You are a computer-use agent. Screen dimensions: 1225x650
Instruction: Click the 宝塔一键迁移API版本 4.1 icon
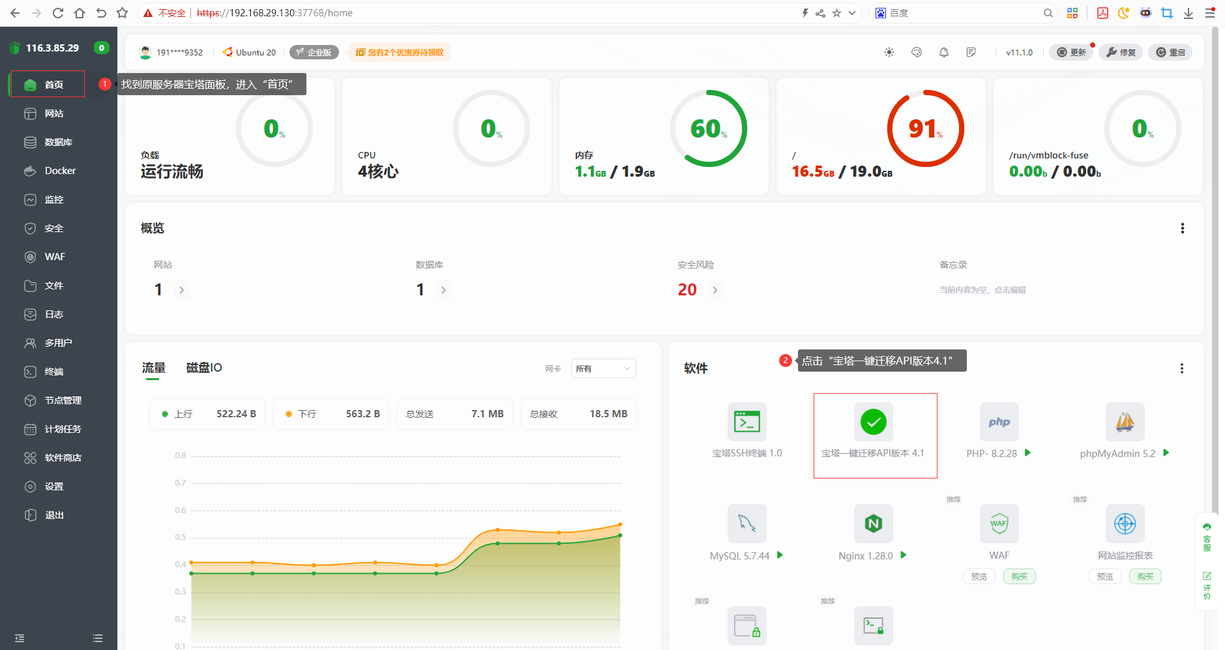(x=873, y=422)
